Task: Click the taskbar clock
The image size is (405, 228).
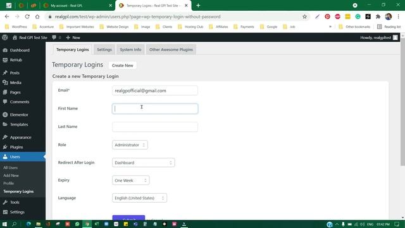Action: (383, 224)
